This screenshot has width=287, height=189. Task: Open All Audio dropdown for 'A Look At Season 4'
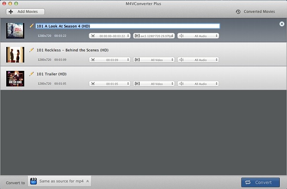[198, 36]
